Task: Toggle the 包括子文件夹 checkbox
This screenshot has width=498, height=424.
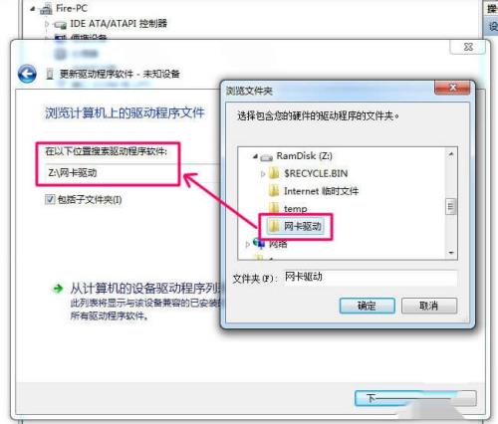Action: pos(50,199)
